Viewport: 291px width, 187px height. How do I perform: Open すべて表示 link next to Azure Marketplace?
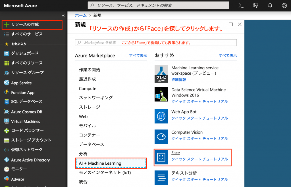[138, 56]
